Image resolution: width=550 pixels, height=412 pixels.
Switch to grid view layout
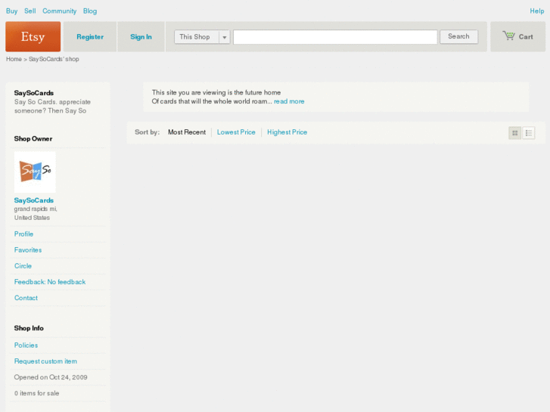(x=514, y=133)
